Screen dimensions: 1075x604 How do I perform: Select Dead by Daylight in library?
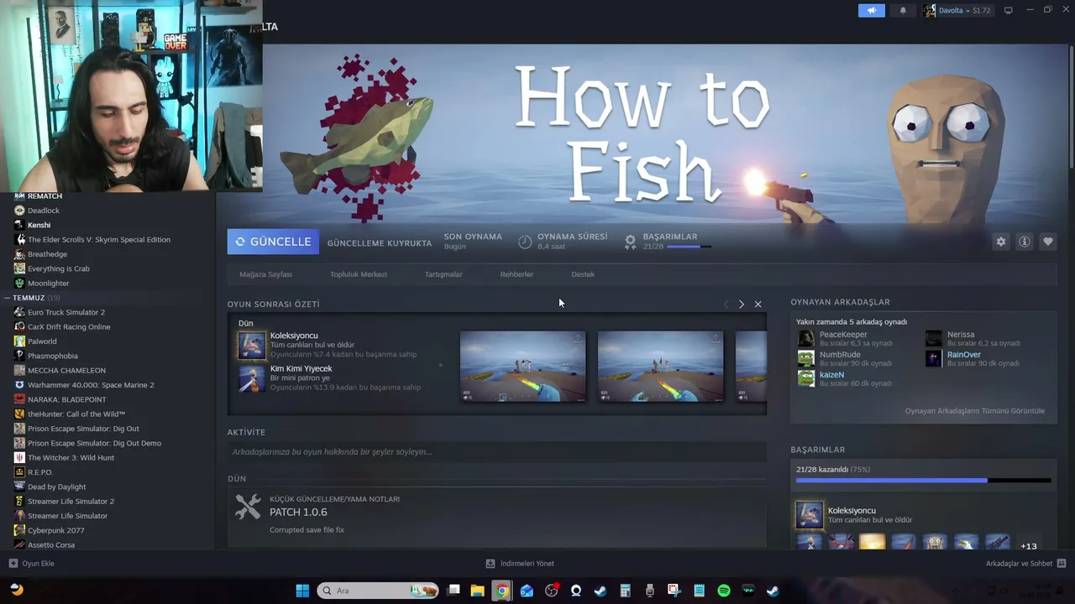pyautogui.click(x=56, y=487)
